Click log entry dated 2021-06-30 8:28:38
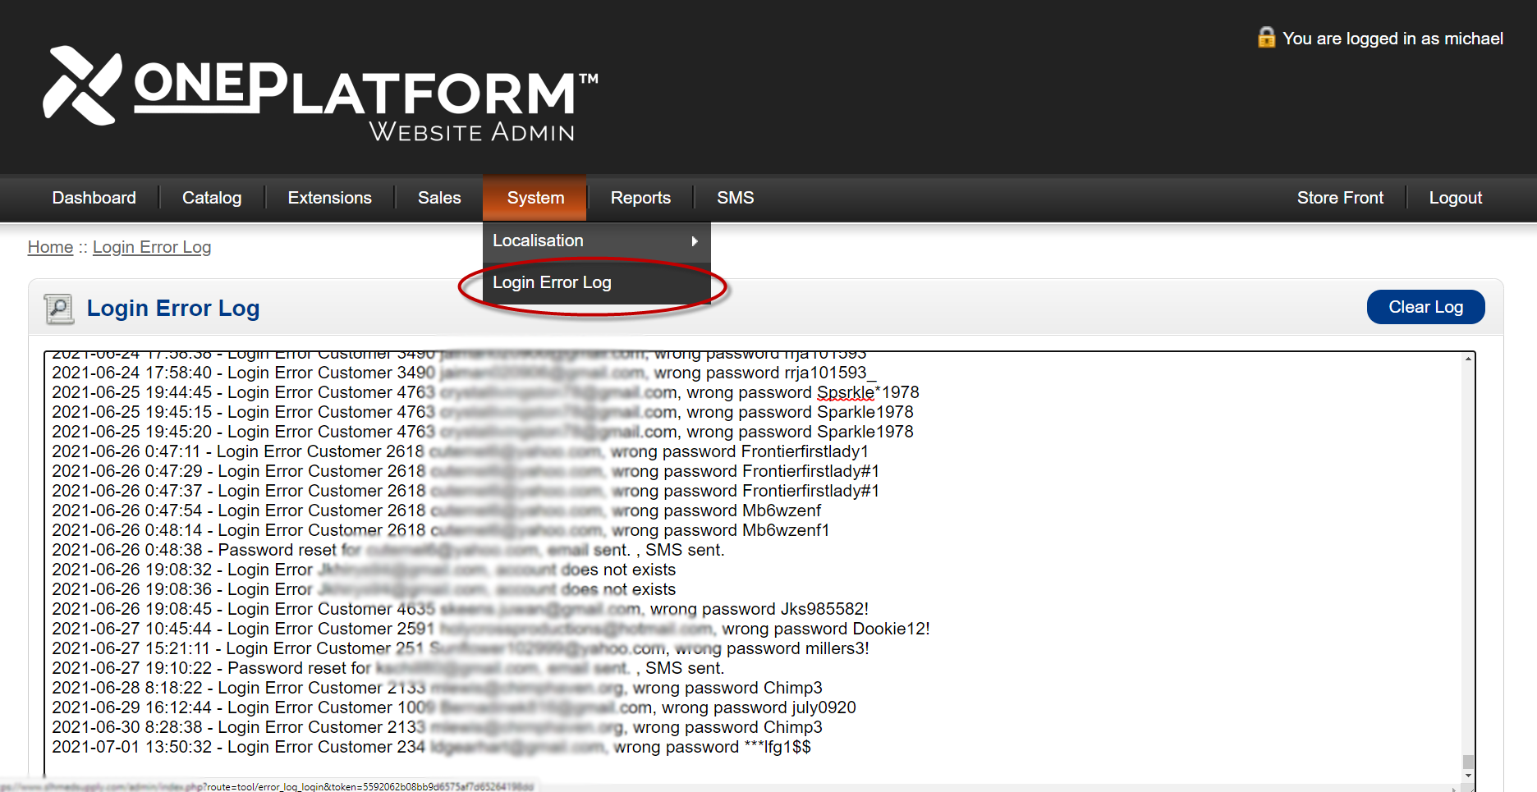Image resolution: width=1537 pixels, height=792 pixels. [437, 728]
